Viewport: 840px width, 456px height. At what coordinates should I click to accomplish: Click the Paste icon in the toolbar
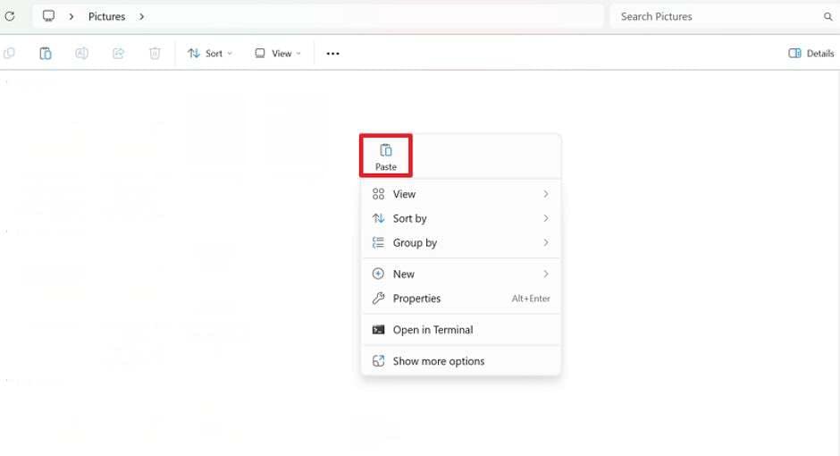pos(46,53)
